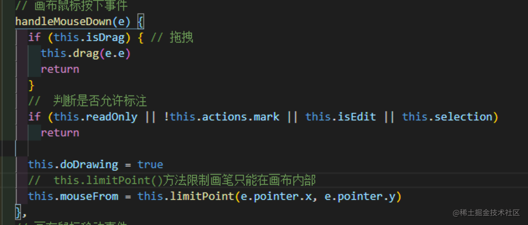Screen dimensions: 528x225
Task: Click the doDrawing property name
Action: click(89, 164)
